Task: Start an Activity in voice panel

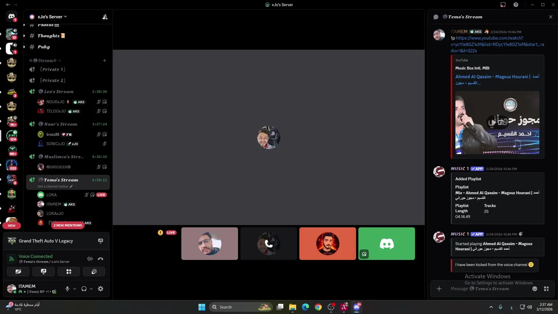Action: coord(69,271)
